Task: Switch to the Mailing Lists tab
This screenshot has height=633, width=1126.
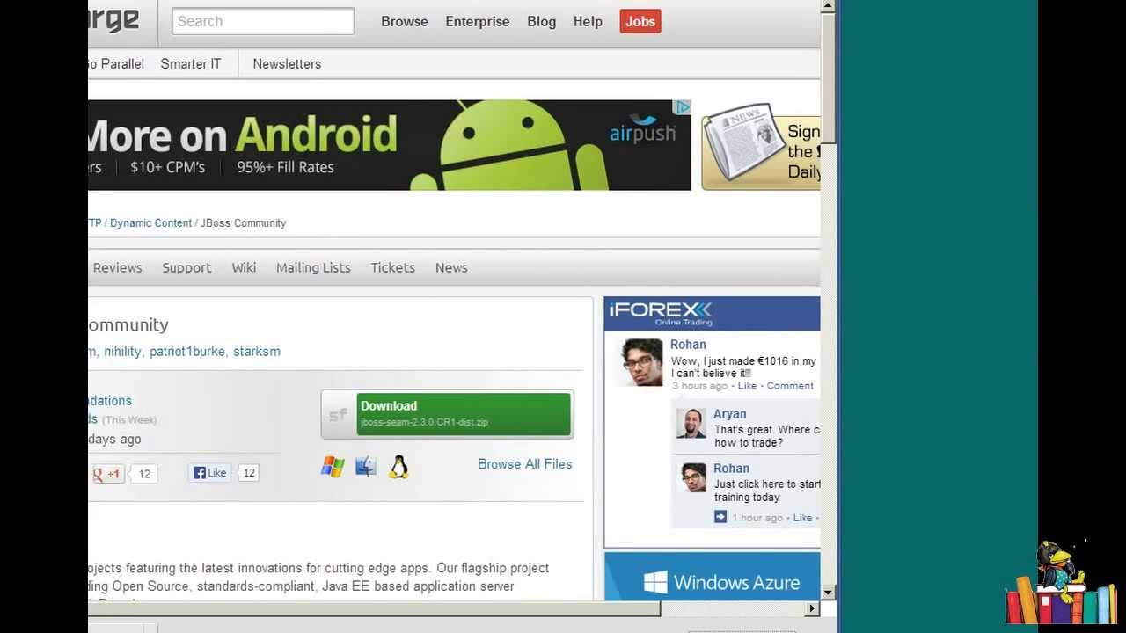Action: [x=313, y=268]
